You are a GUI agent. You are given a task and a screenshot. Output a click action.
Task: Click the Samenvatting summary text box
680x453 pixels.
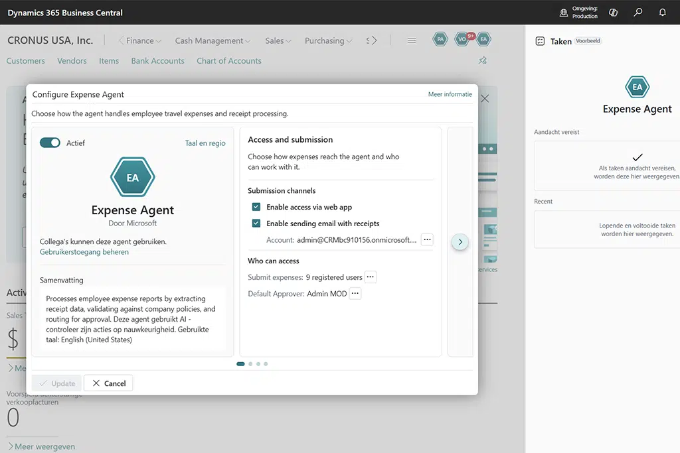[133, 319]
